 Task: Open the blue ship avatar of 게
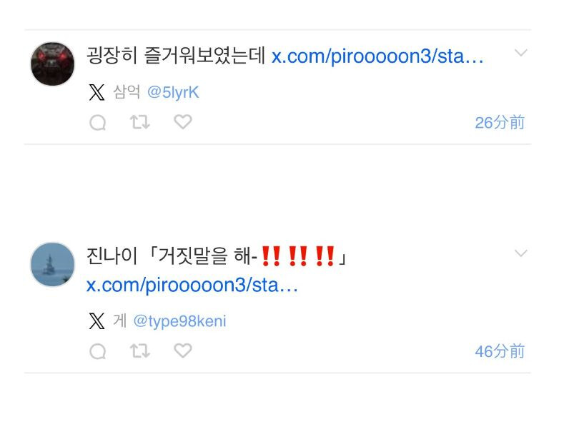(x=52, y=264)
